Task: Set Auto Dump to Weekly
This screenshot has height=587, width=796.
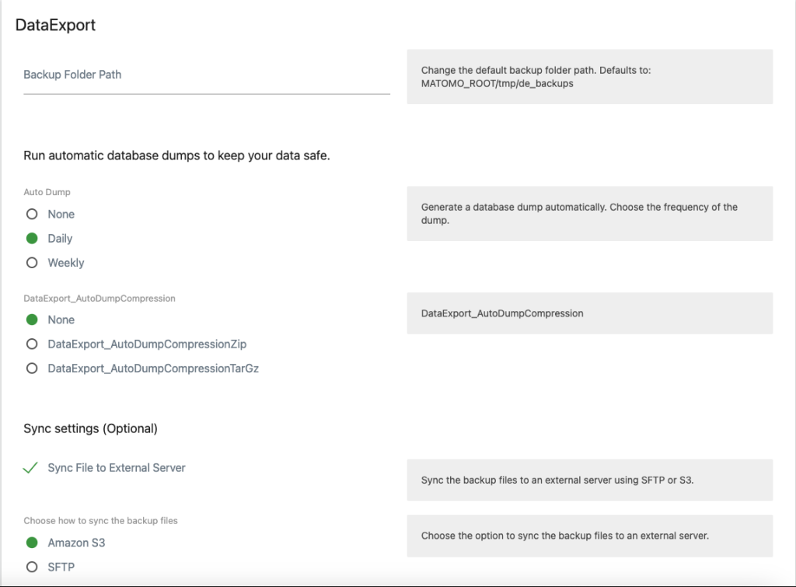Action: point(32,263)
